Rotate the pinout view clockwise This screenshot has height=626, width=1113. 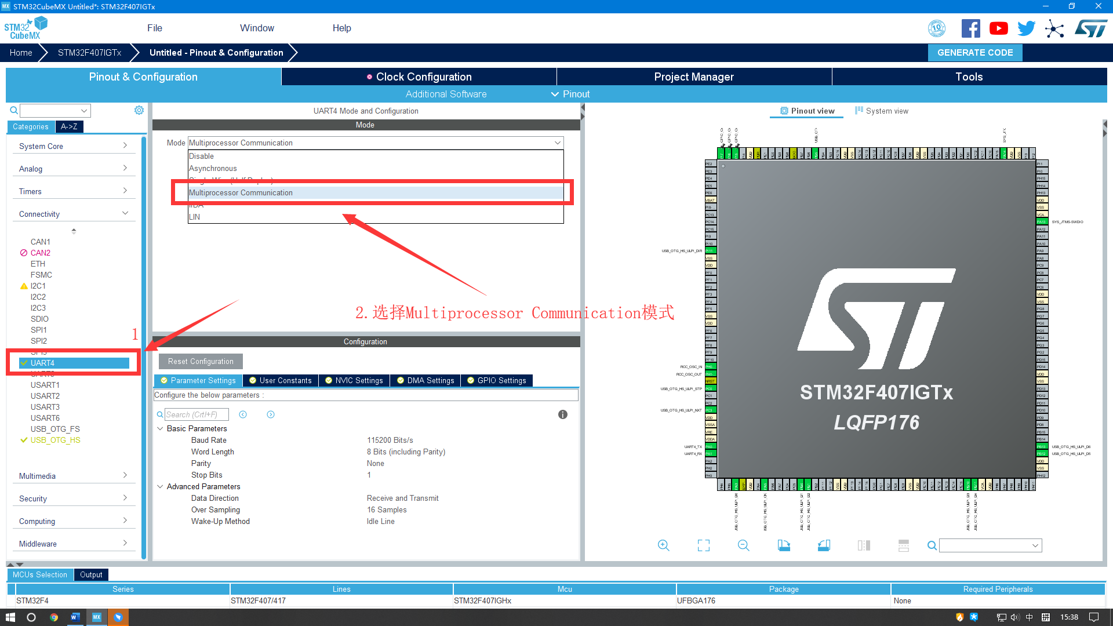point(784,545)
